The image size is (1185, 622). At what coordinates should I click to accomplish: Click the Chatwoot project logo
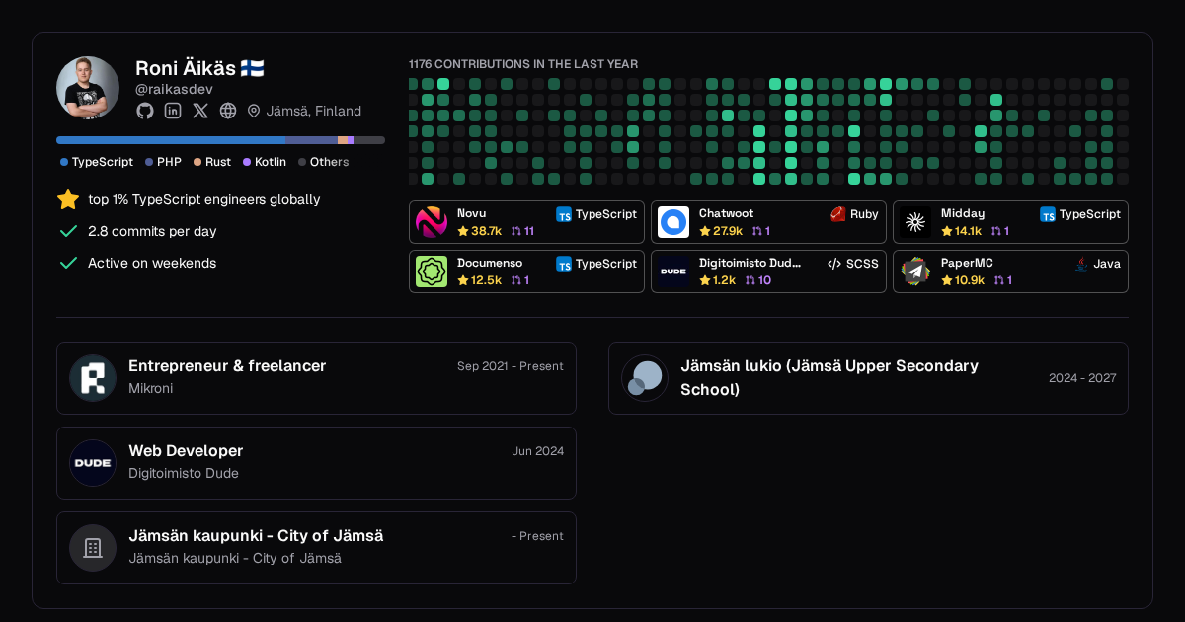[x=673, y=222]
